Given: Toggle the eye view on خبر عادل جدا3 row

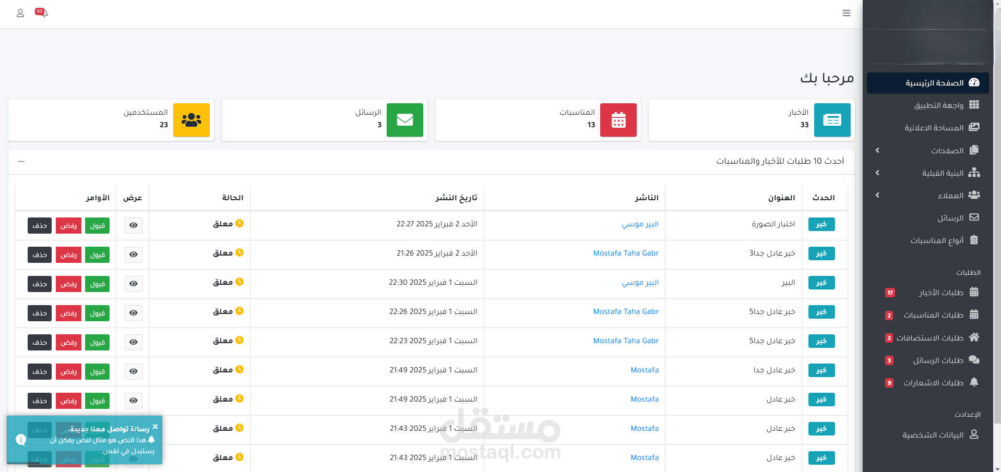Looking at the screenshot, I should click(x=133, y=255).
